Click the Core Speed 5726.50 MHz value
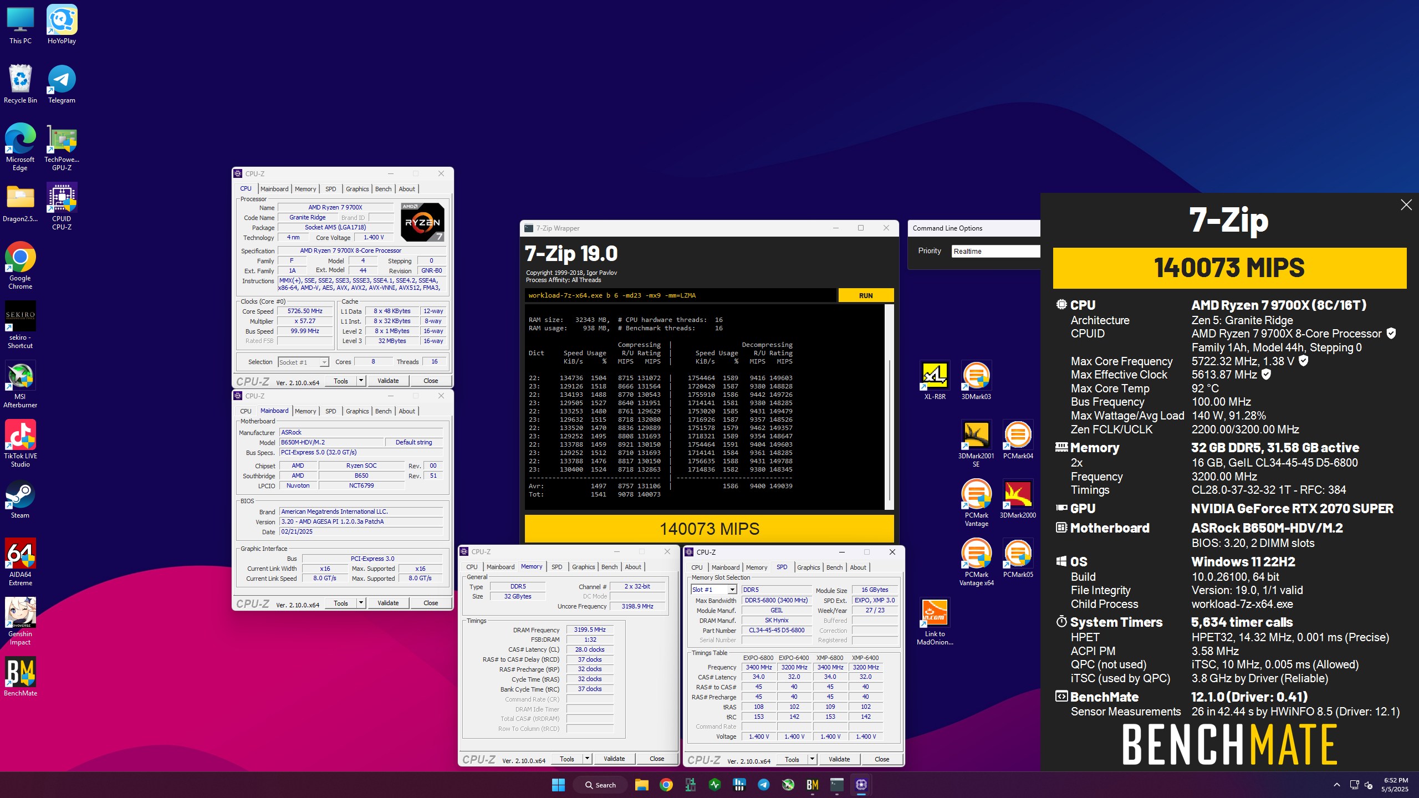Viewport: 1419px width, 798px height. coord(304,311)
